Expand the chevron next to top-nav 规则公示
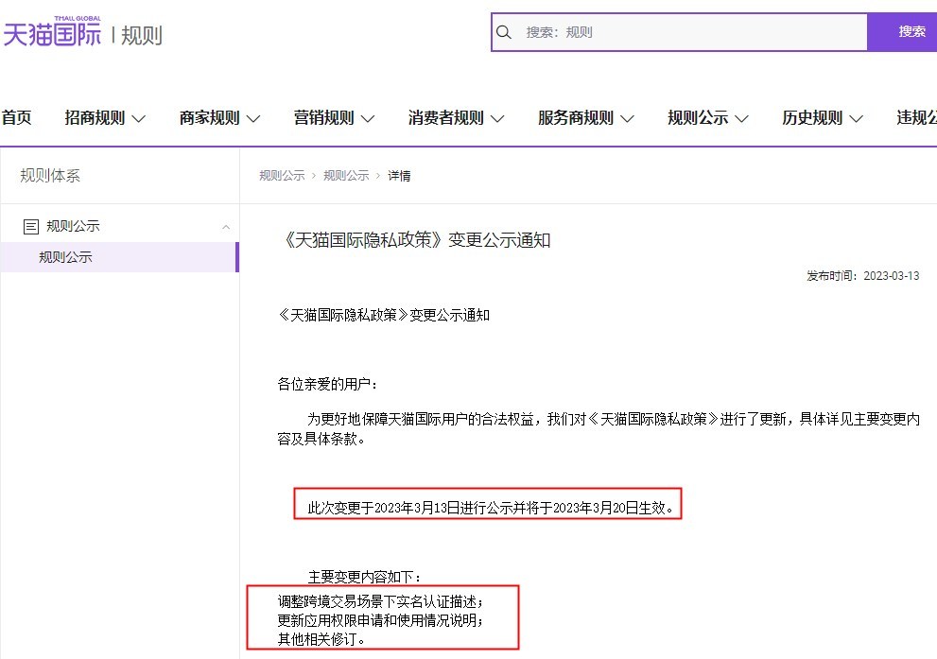The image size is (937, 659). (x=741, y=119)
